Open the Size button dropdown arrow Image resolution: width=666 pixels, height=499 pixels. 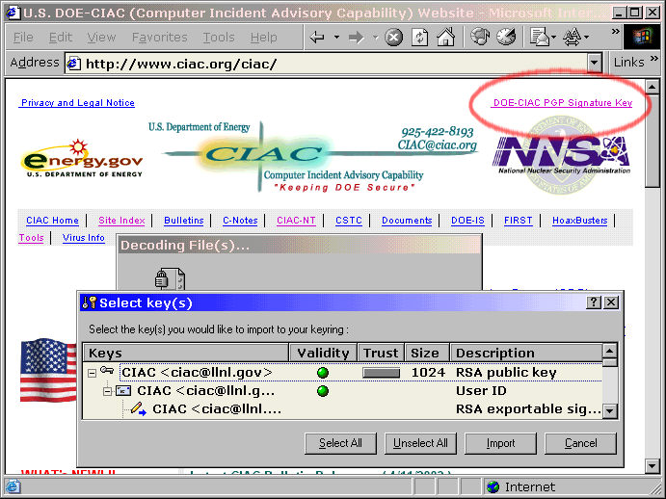[x=587, y=38]
